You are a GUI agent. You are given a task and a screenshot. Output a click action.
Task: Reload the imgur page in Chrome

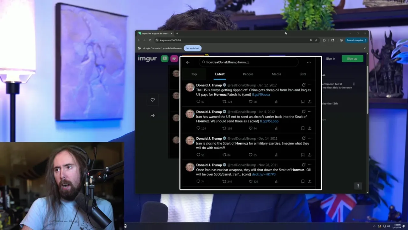(x=150, y=40)
